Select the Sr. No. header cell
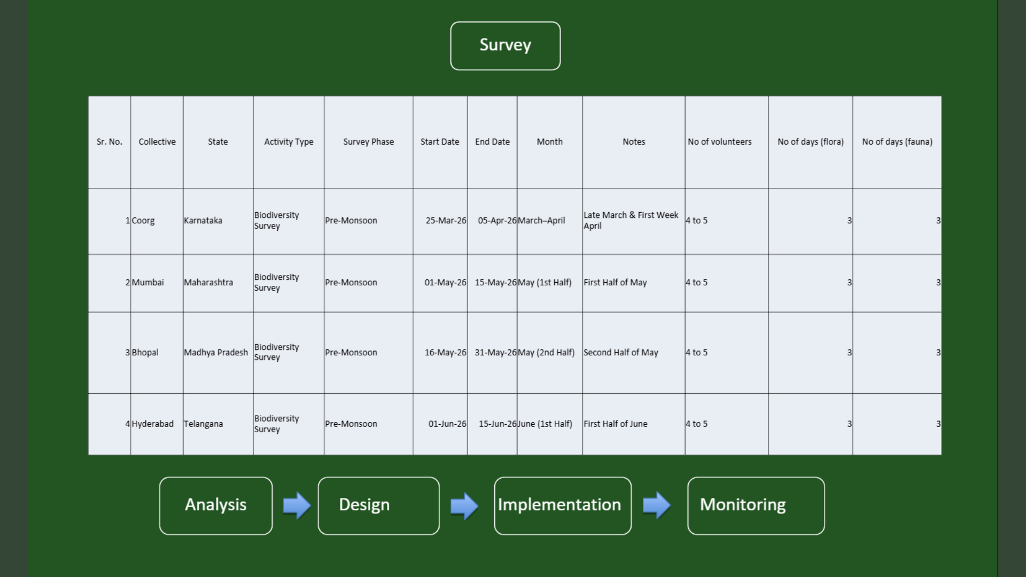Screen dimensions: 1026x577 pos(109,142)
